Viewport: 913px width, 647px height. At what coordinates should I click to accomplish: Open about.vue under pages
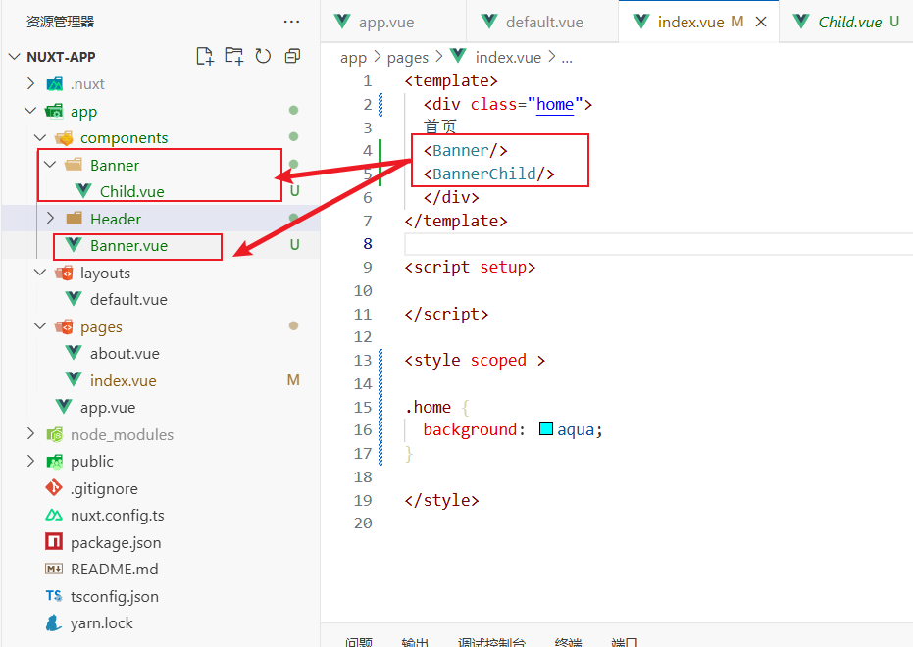[x=125, y=353]
